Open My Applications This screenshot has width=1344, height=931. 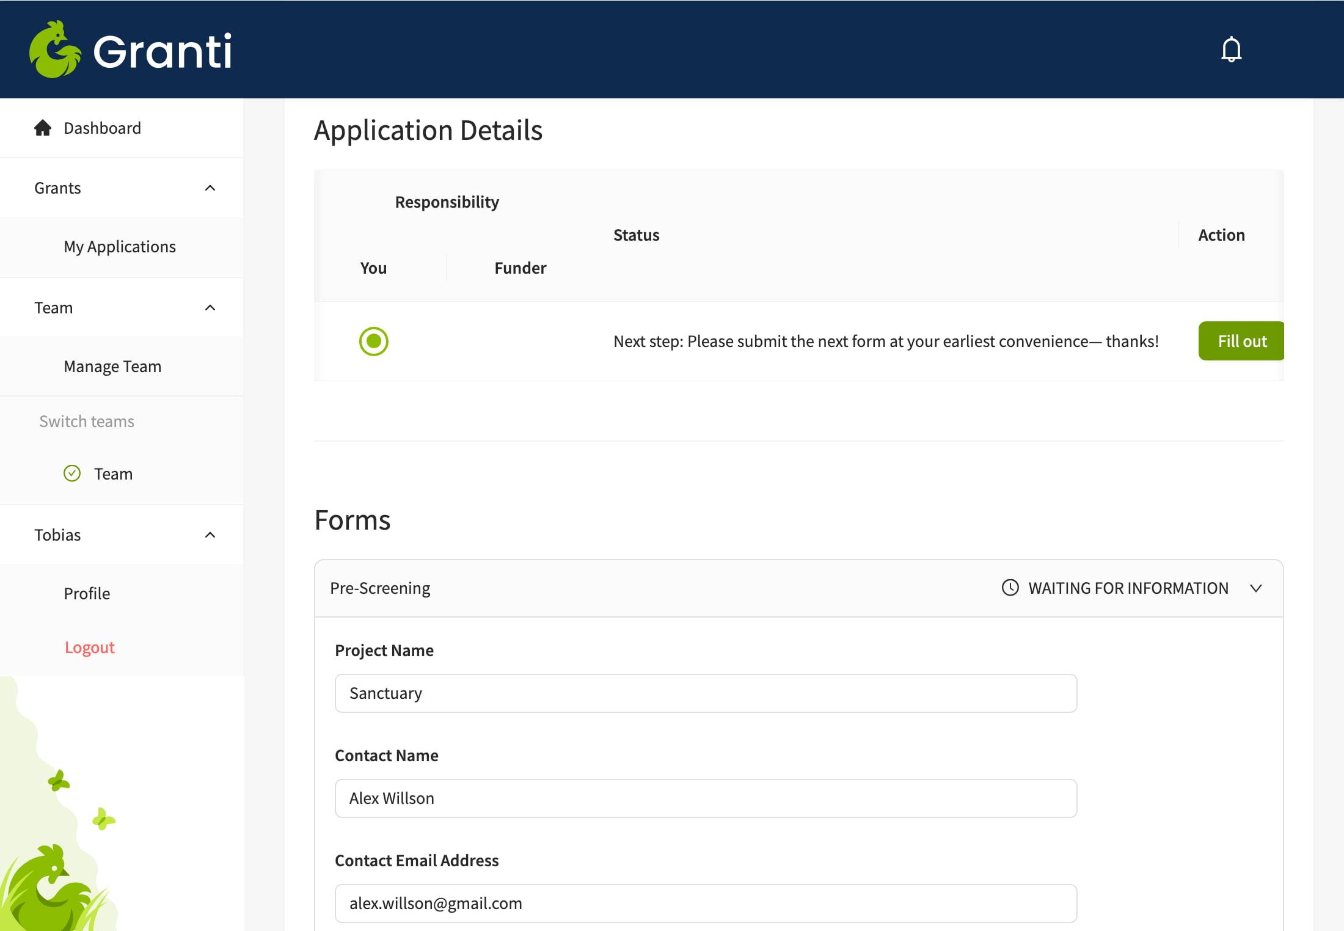(x=122, y=247)
